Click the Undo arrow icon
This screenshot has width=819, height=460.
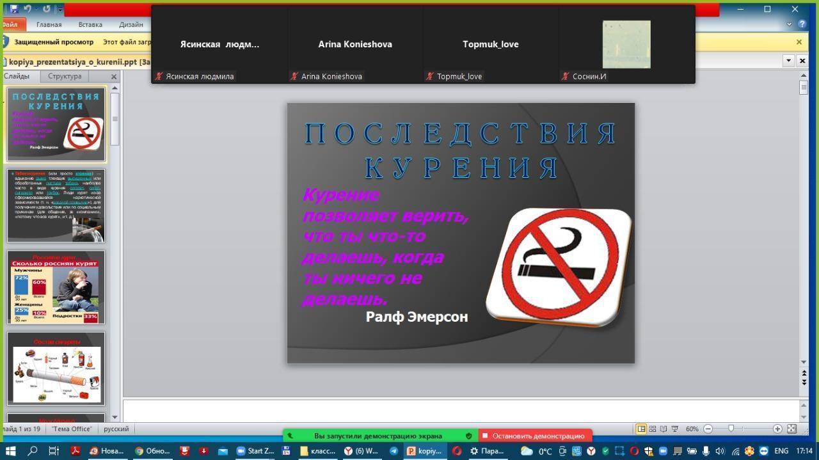coord(28,9)
